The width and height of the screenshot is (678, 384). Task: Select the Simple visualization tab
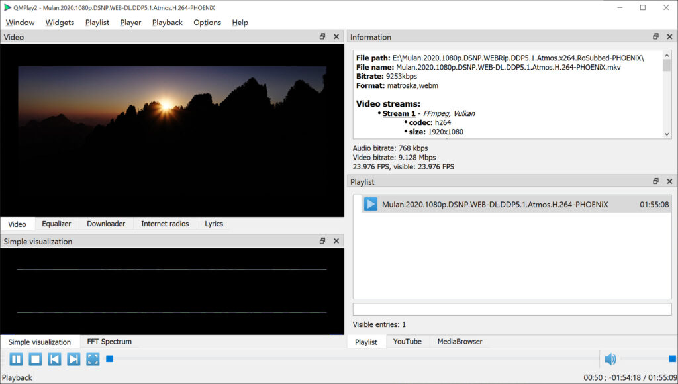[x=39, y=342]
